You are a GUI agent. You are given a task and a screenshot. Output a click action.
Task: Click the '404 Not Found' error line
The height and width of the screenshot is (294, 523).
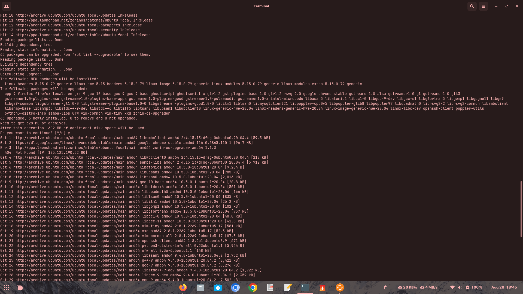click(46, 153)
